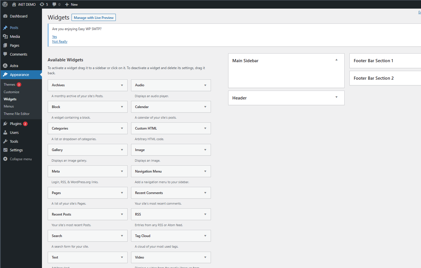Expand the Calendar widget arrow
Viewport: 421px width, 268px height.
(x=205, y=107)
